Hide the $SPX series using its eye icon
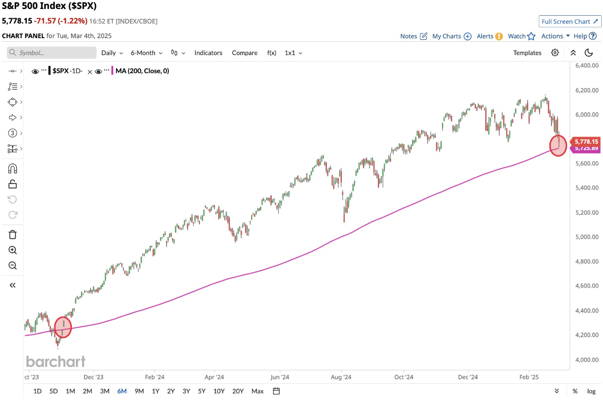The width and height of the screenshot is (603, 400). pos(35,71)
